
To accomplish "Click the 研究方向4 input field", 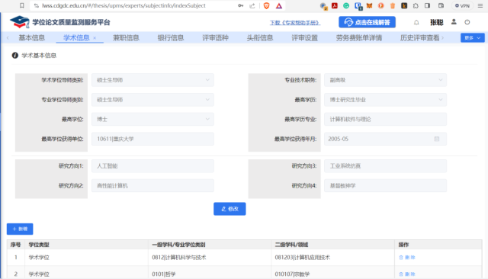I will click(x=385, y=185).
